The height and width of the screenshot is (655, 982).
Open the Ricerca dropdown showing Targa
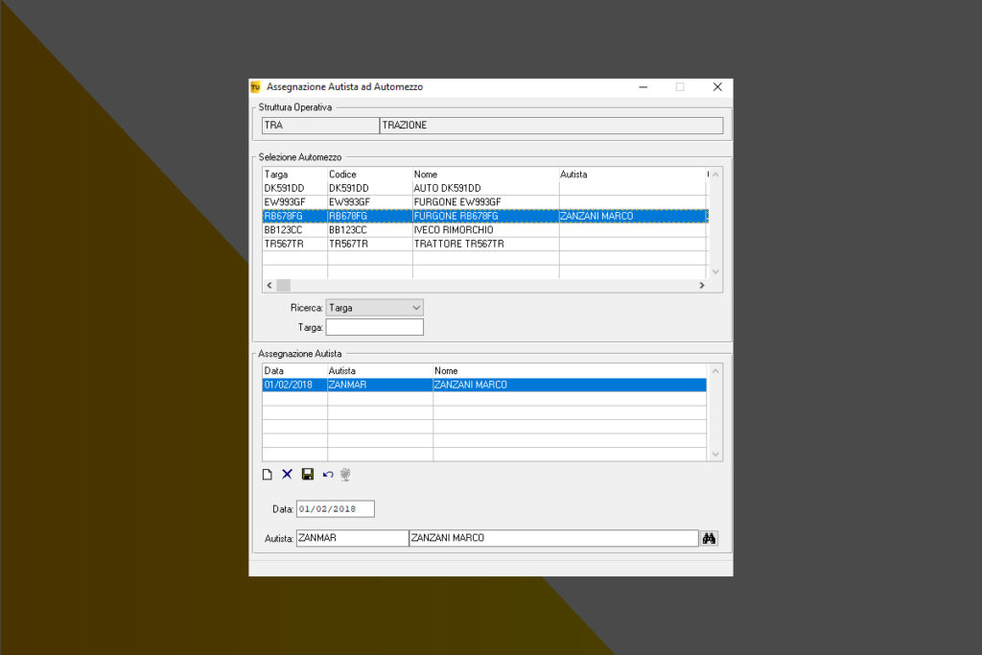pos(375,308)
